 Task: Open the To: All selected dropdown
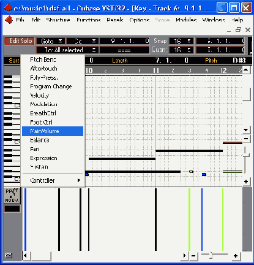tap(67, 50)
